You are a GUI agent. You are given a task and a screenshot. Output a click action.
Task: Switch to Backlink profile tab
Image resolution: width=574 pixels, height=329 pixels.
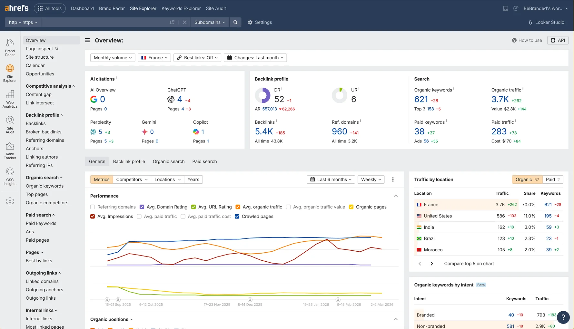pyautogui.click(x=129, y=161)
